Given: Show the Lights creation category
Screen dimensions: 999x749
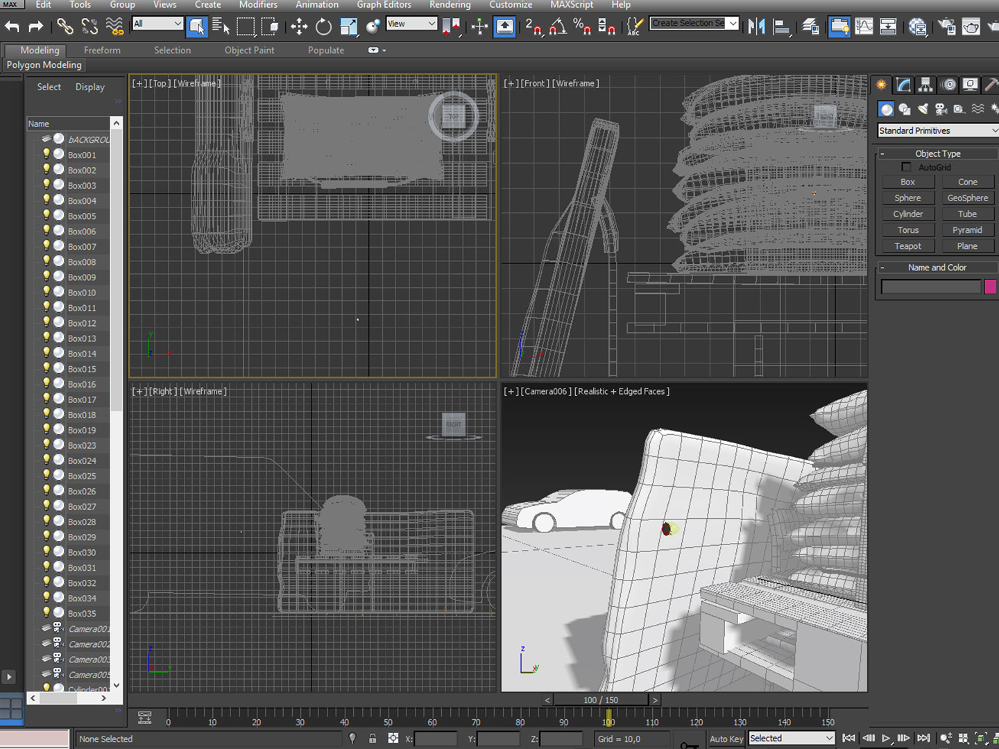Looking at the screenshot, I should pyautogui.click(x=923, y=109).
